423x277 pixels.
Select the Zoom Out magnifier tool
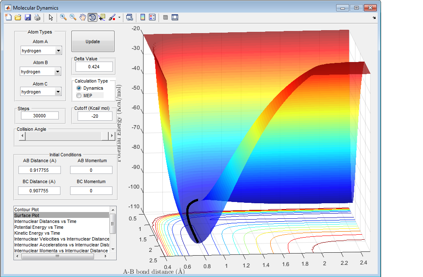click(x=73, y=17)
